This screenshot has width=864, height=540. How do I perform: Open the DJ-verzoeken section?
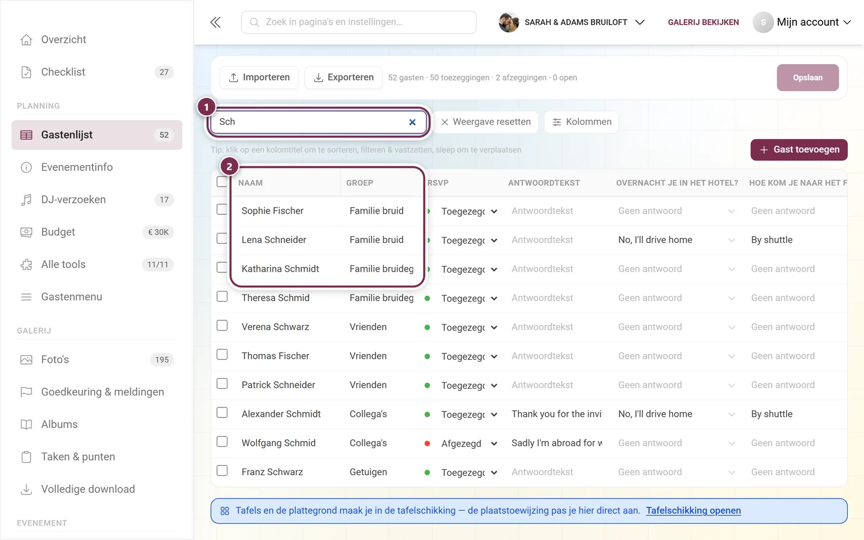pos(97,200)
